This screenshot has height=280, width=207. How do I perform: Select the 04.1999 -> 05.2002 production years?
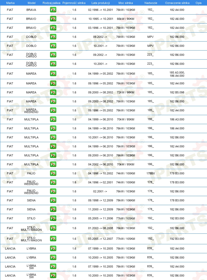(x=101, y=74)
